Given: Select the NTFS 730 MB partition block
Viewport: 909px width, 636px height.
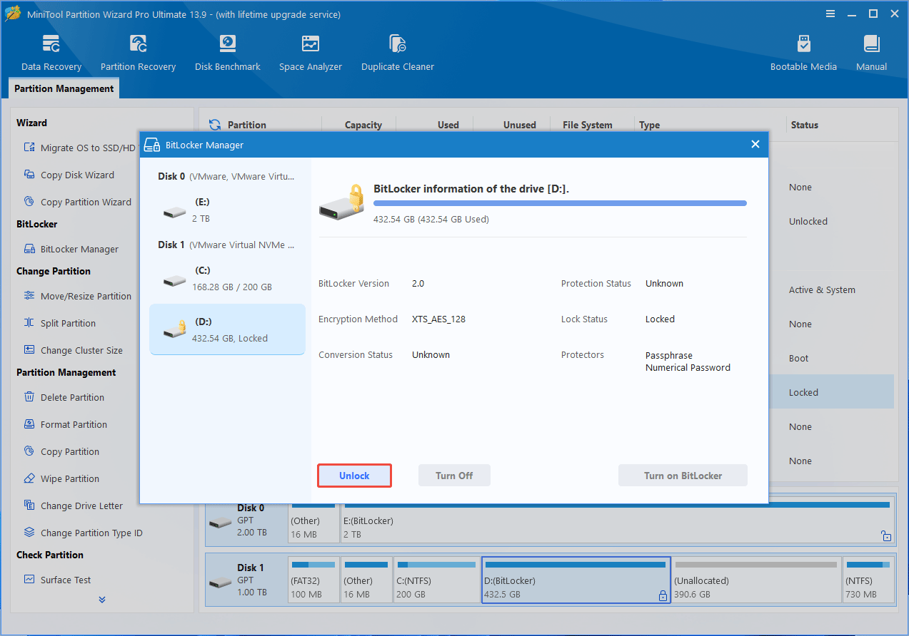Looking at the screenshot, I should coord(868,580).
